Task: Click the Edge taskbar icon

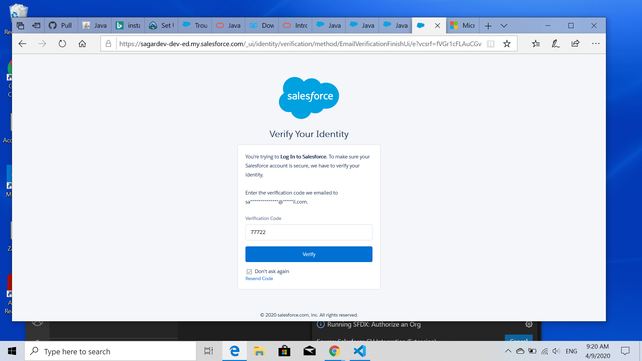Action: point(234,351)
